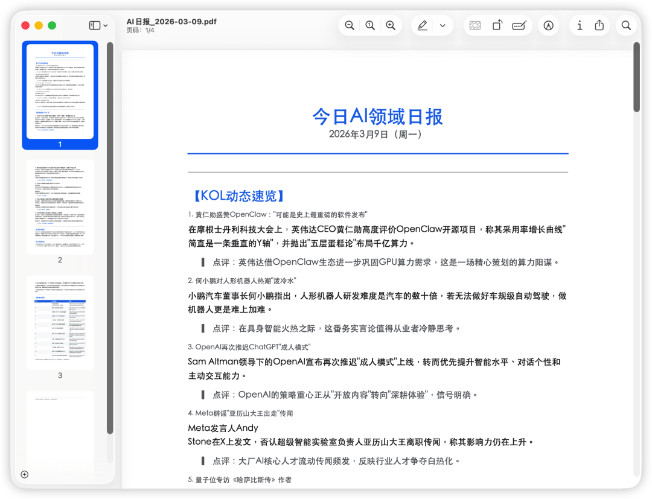This screenshot has height=499, width=652.
Task: Click the redact tool icon
Action: point(475,25)
